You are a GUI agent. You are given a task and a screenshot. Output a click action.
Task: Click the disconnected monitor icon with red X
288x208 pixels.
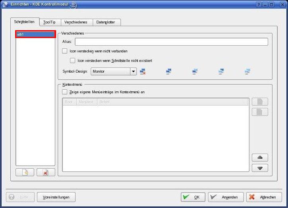[142, 71]
